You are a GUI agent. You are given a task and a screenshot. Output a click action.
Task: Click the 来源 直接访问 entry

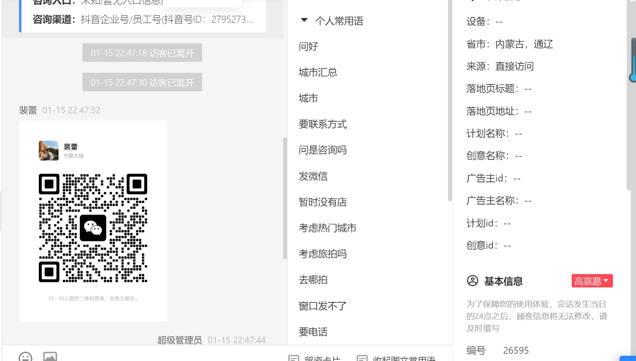pyautogui.click(x=500, y=66)
